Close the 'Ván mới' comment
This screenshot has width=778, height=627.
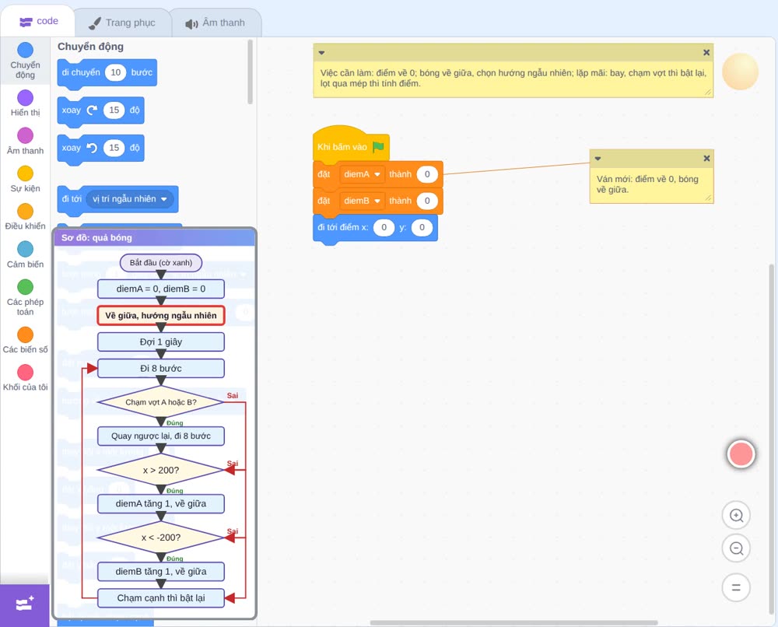(706, 158)
